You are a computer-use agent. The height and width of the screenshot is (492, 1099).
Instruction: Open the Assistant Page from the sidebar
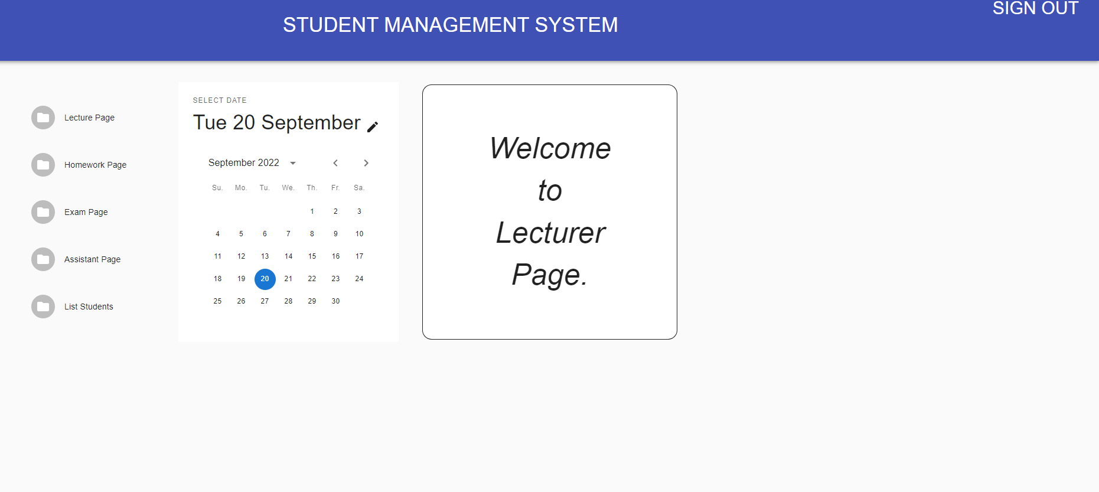92,259
